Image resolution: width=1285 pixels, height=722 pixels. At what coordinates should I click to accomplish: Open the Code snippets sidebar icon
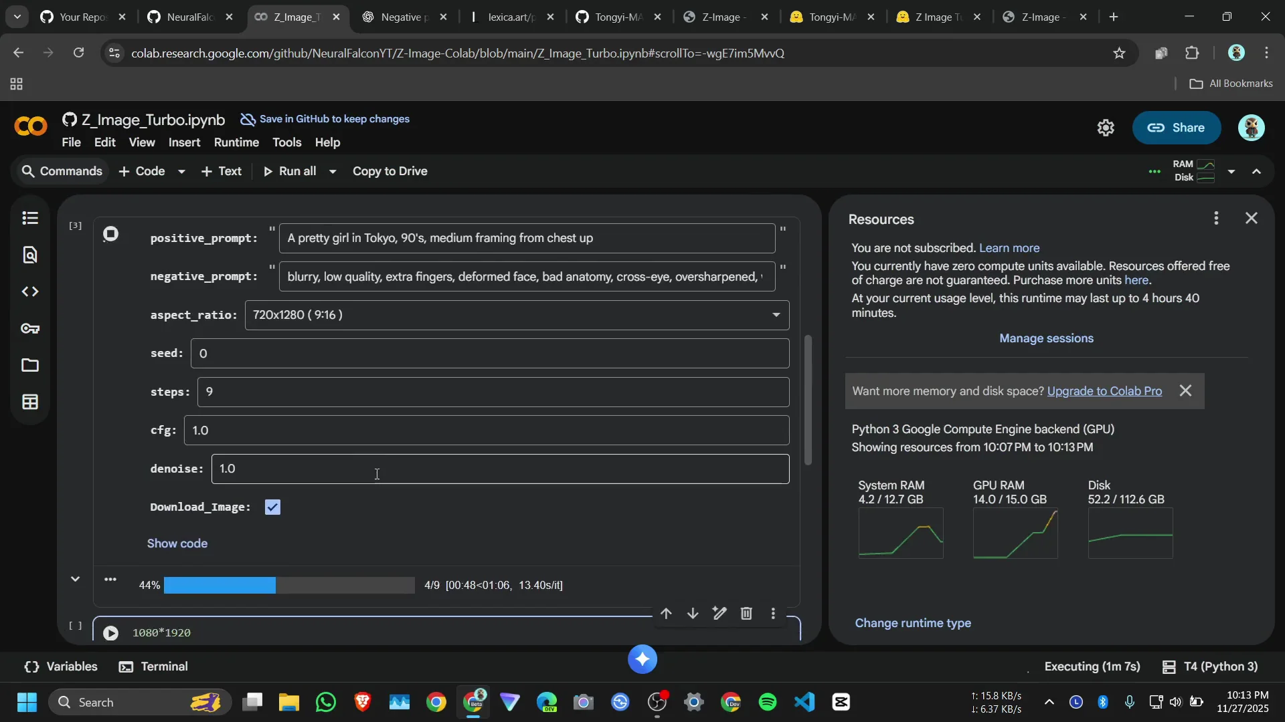[x=30, y=292]
